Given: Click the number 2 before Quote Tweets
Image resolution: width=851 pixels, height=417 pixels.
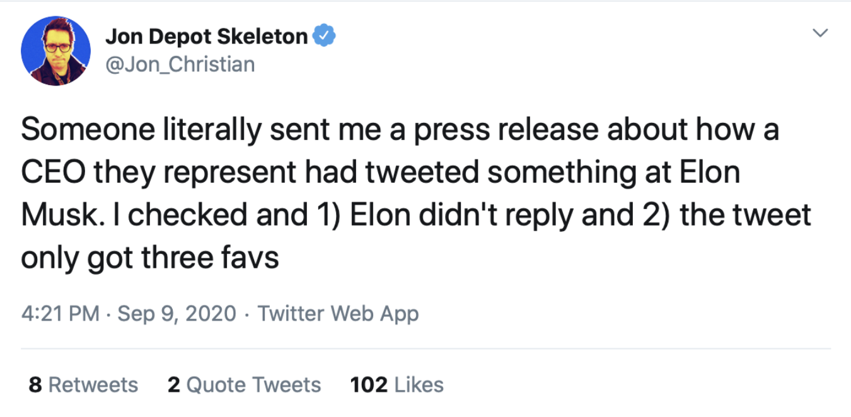Looking at the screenshot, I should [173, 384].
